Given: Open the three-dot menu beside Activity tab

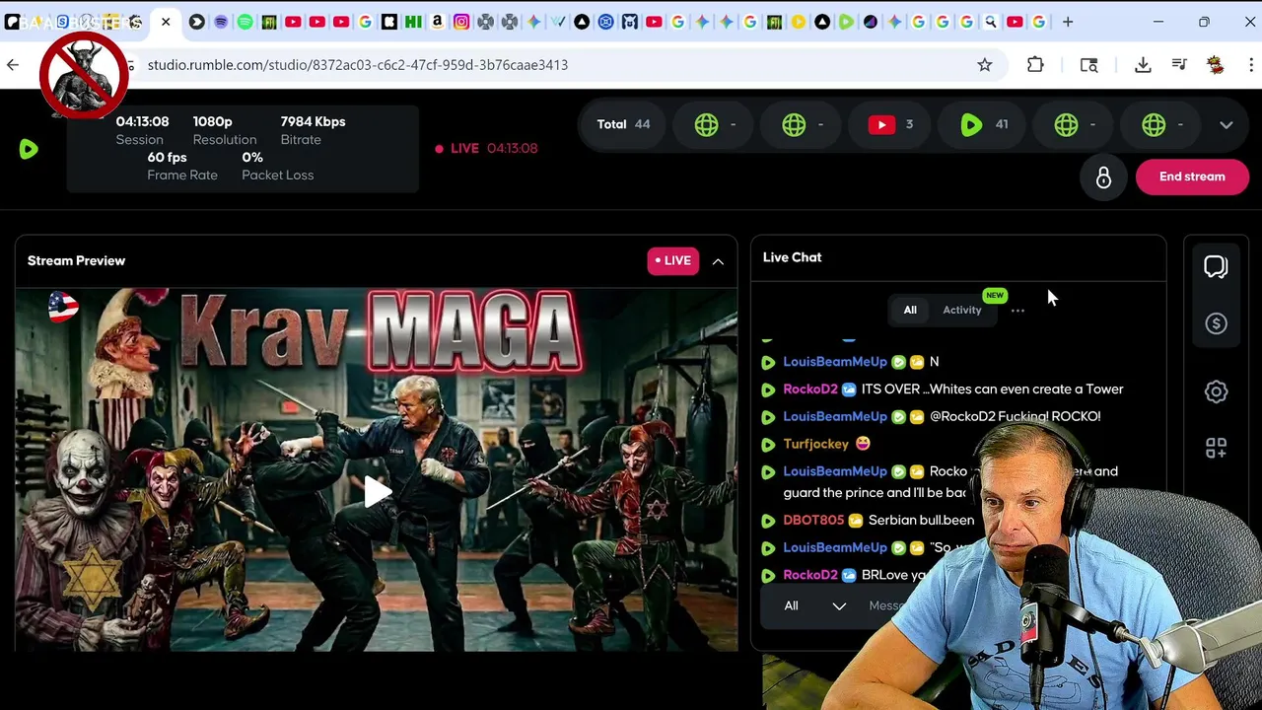Looking at the screenshot, I should point(1017,311).
